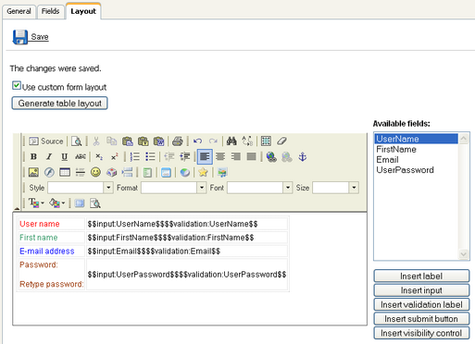Click the yellow star icon
Screen dimensions: 475x344
pos(203,172)
